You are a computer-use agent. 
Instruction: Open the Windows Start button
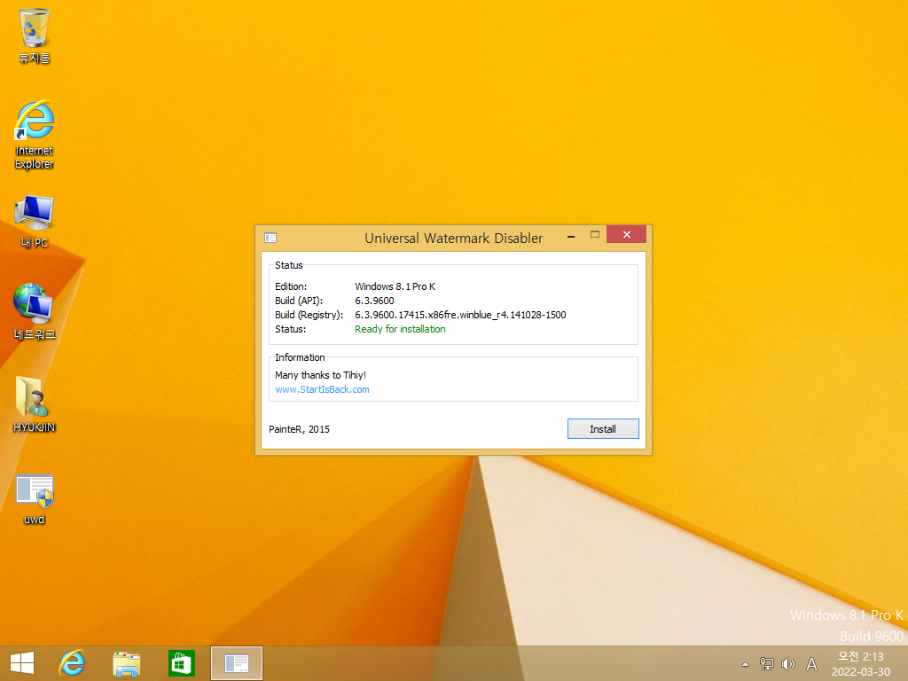[x=22, y=663]
